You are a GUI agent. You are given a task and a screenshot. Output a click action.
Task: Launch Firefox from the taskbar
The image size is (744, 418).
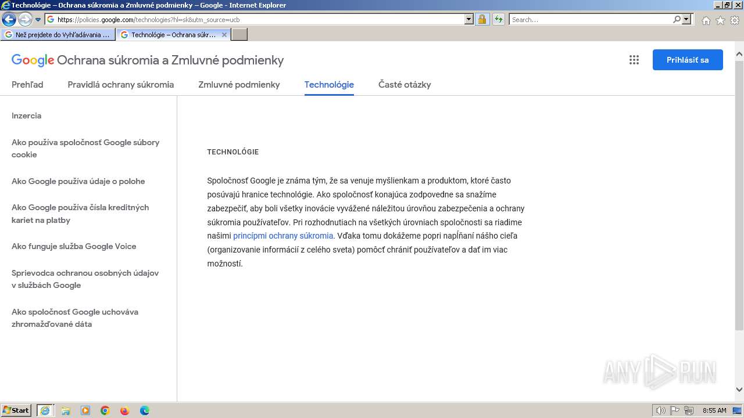tap(124, 410)
